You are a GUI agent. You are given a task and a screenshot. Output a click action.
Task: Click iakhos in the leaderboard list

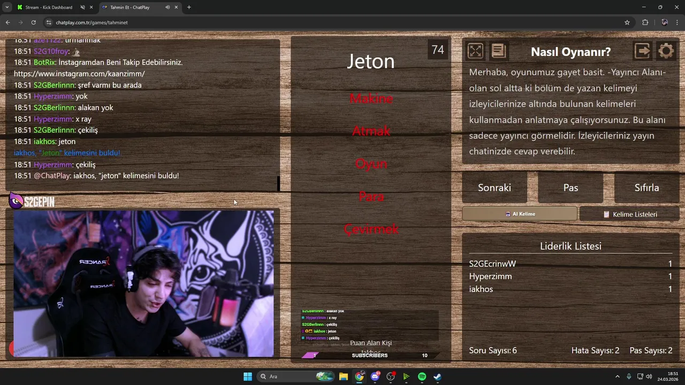click(x=481, y=289)
